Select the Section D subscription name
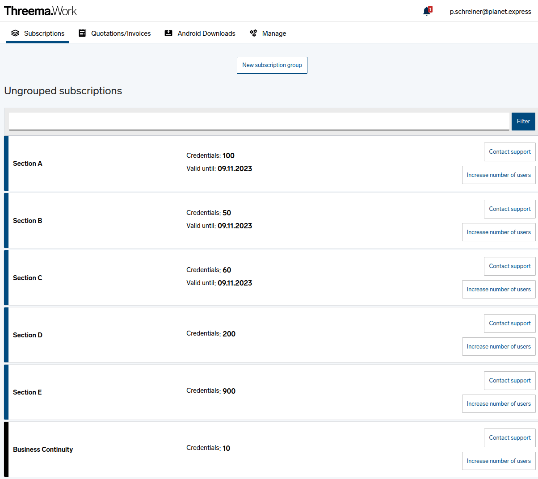This screenshot has height=479, width=538. pyautogui.click(x=28, y=335)
